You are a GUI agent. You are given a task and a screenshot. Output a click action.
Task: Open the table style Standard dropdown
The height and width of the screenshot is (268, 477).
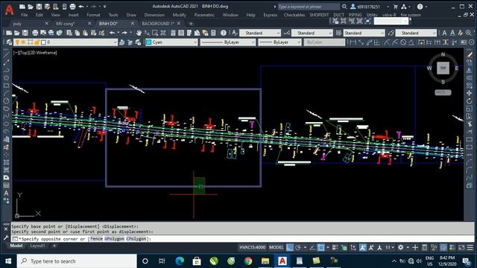point(364,33)
